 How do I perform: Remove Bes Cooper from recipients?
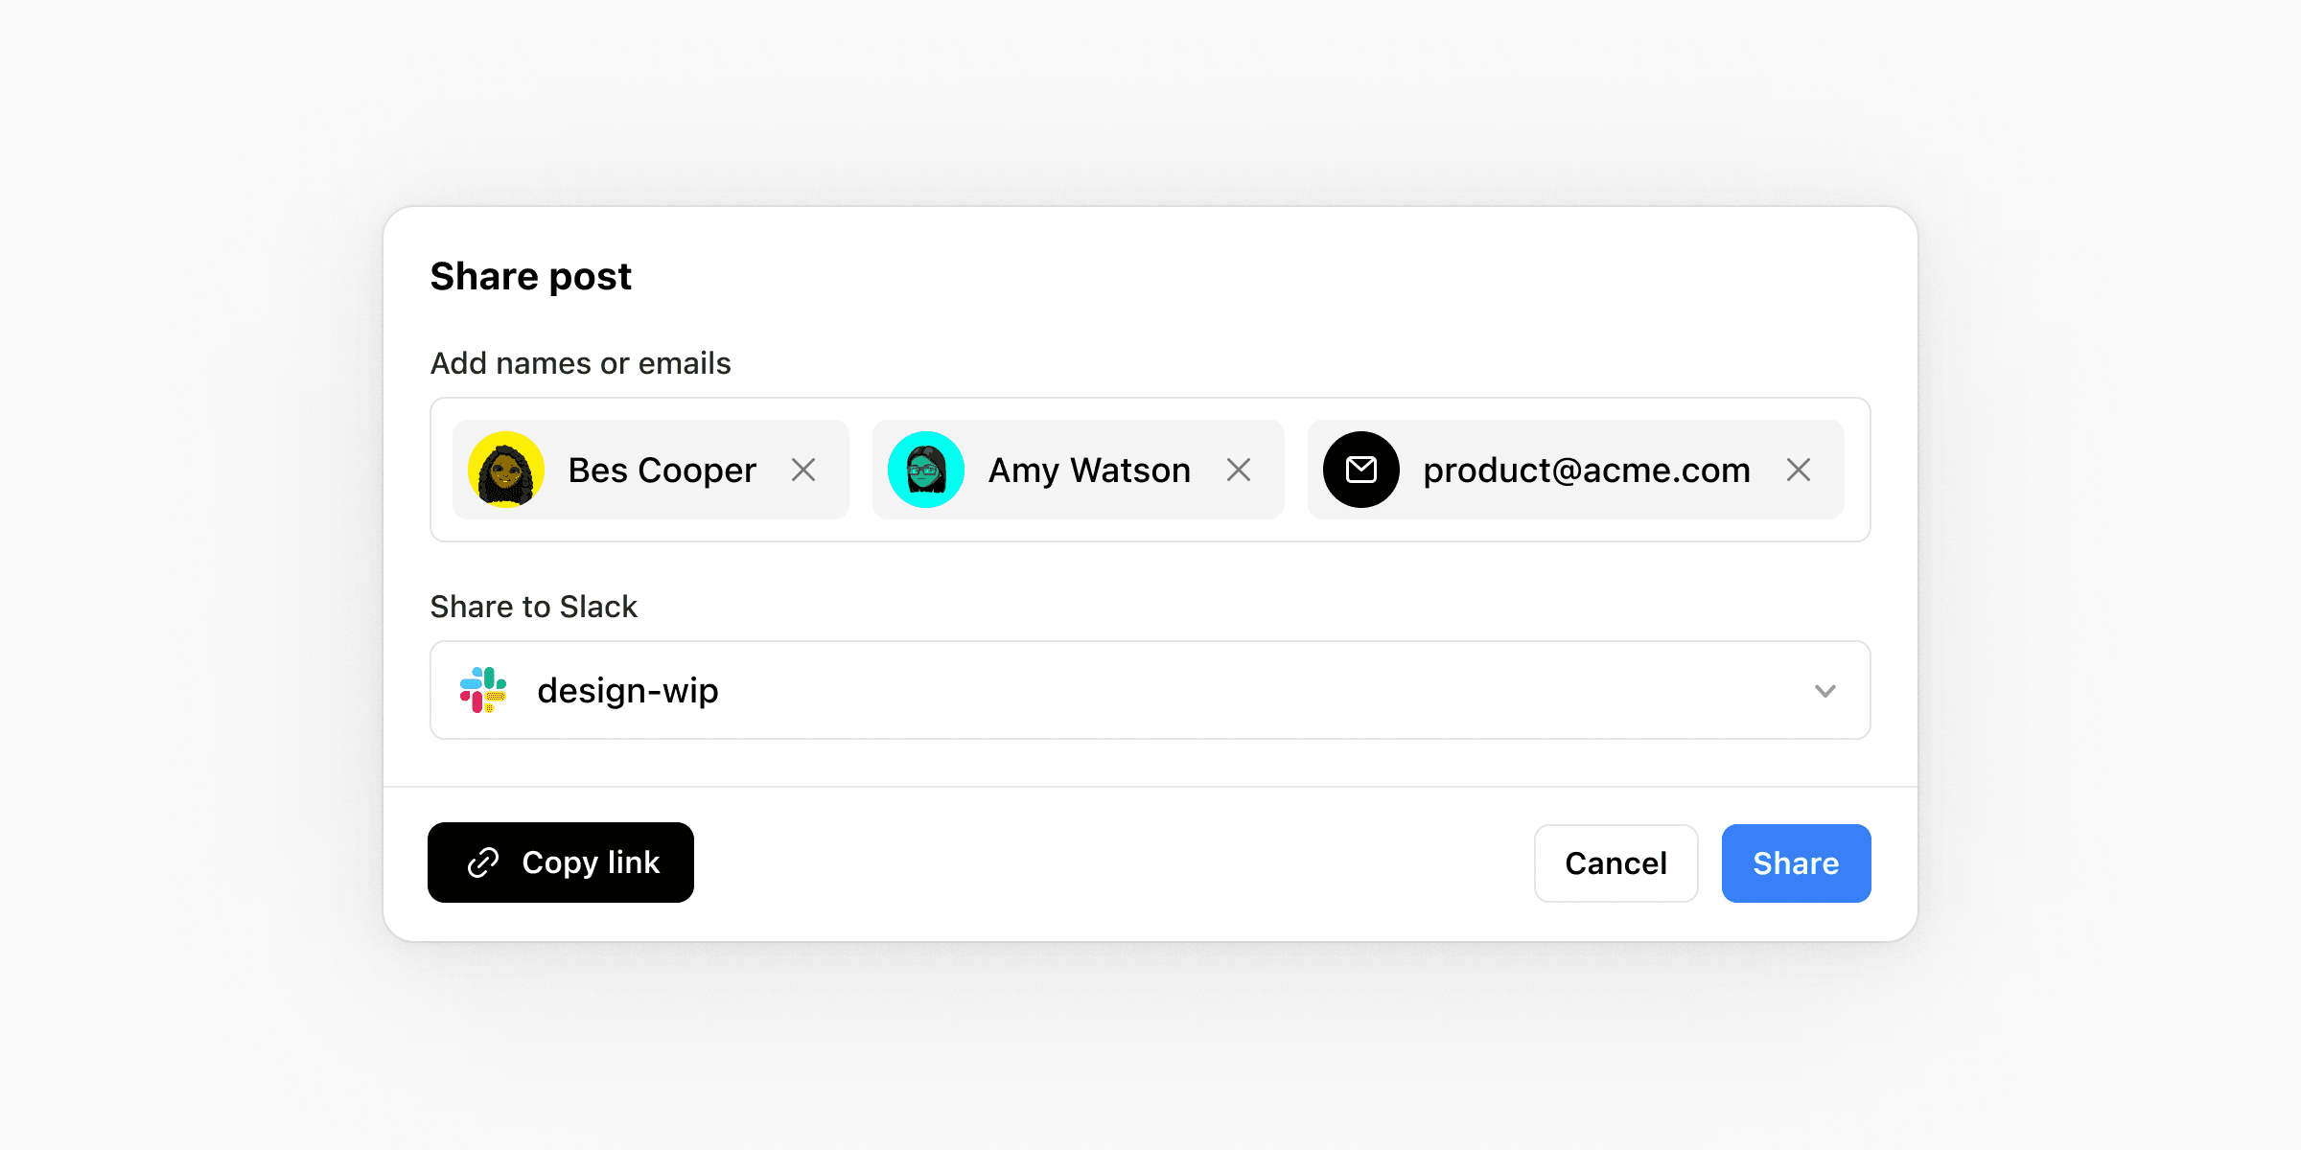point(804,470)
